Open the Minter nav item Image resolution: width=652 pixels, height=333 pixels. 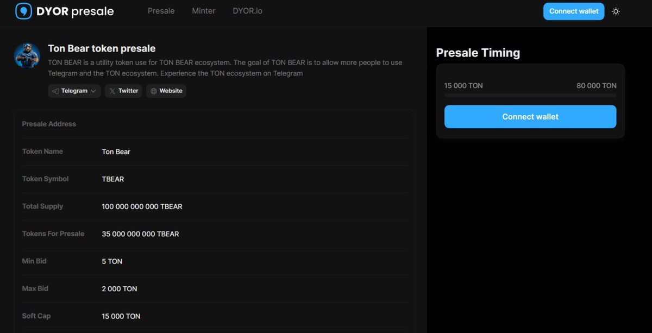click(204, 11)
